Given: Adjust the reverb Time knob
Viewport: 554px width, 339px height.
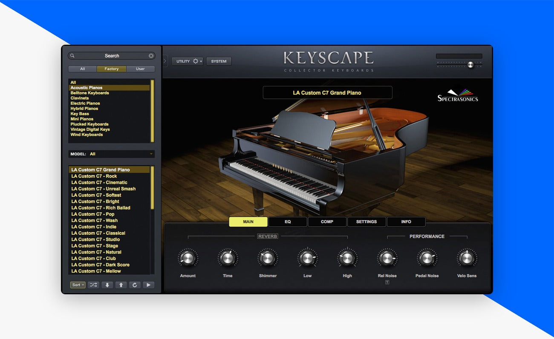Looking at the screenshot, I should tap(228, 258).
